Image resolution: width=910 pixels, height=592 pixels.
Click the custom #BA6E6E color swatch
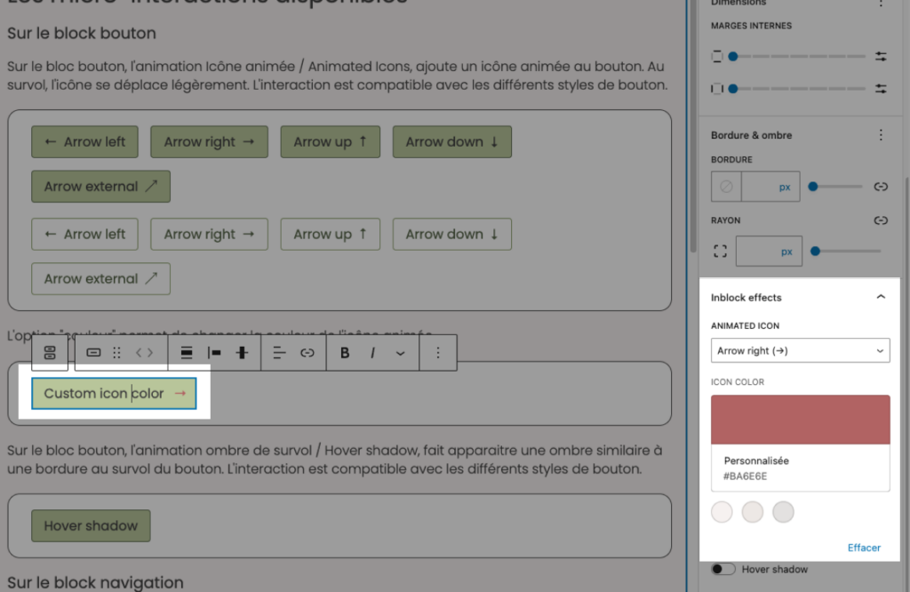click(x=800, y=420)
